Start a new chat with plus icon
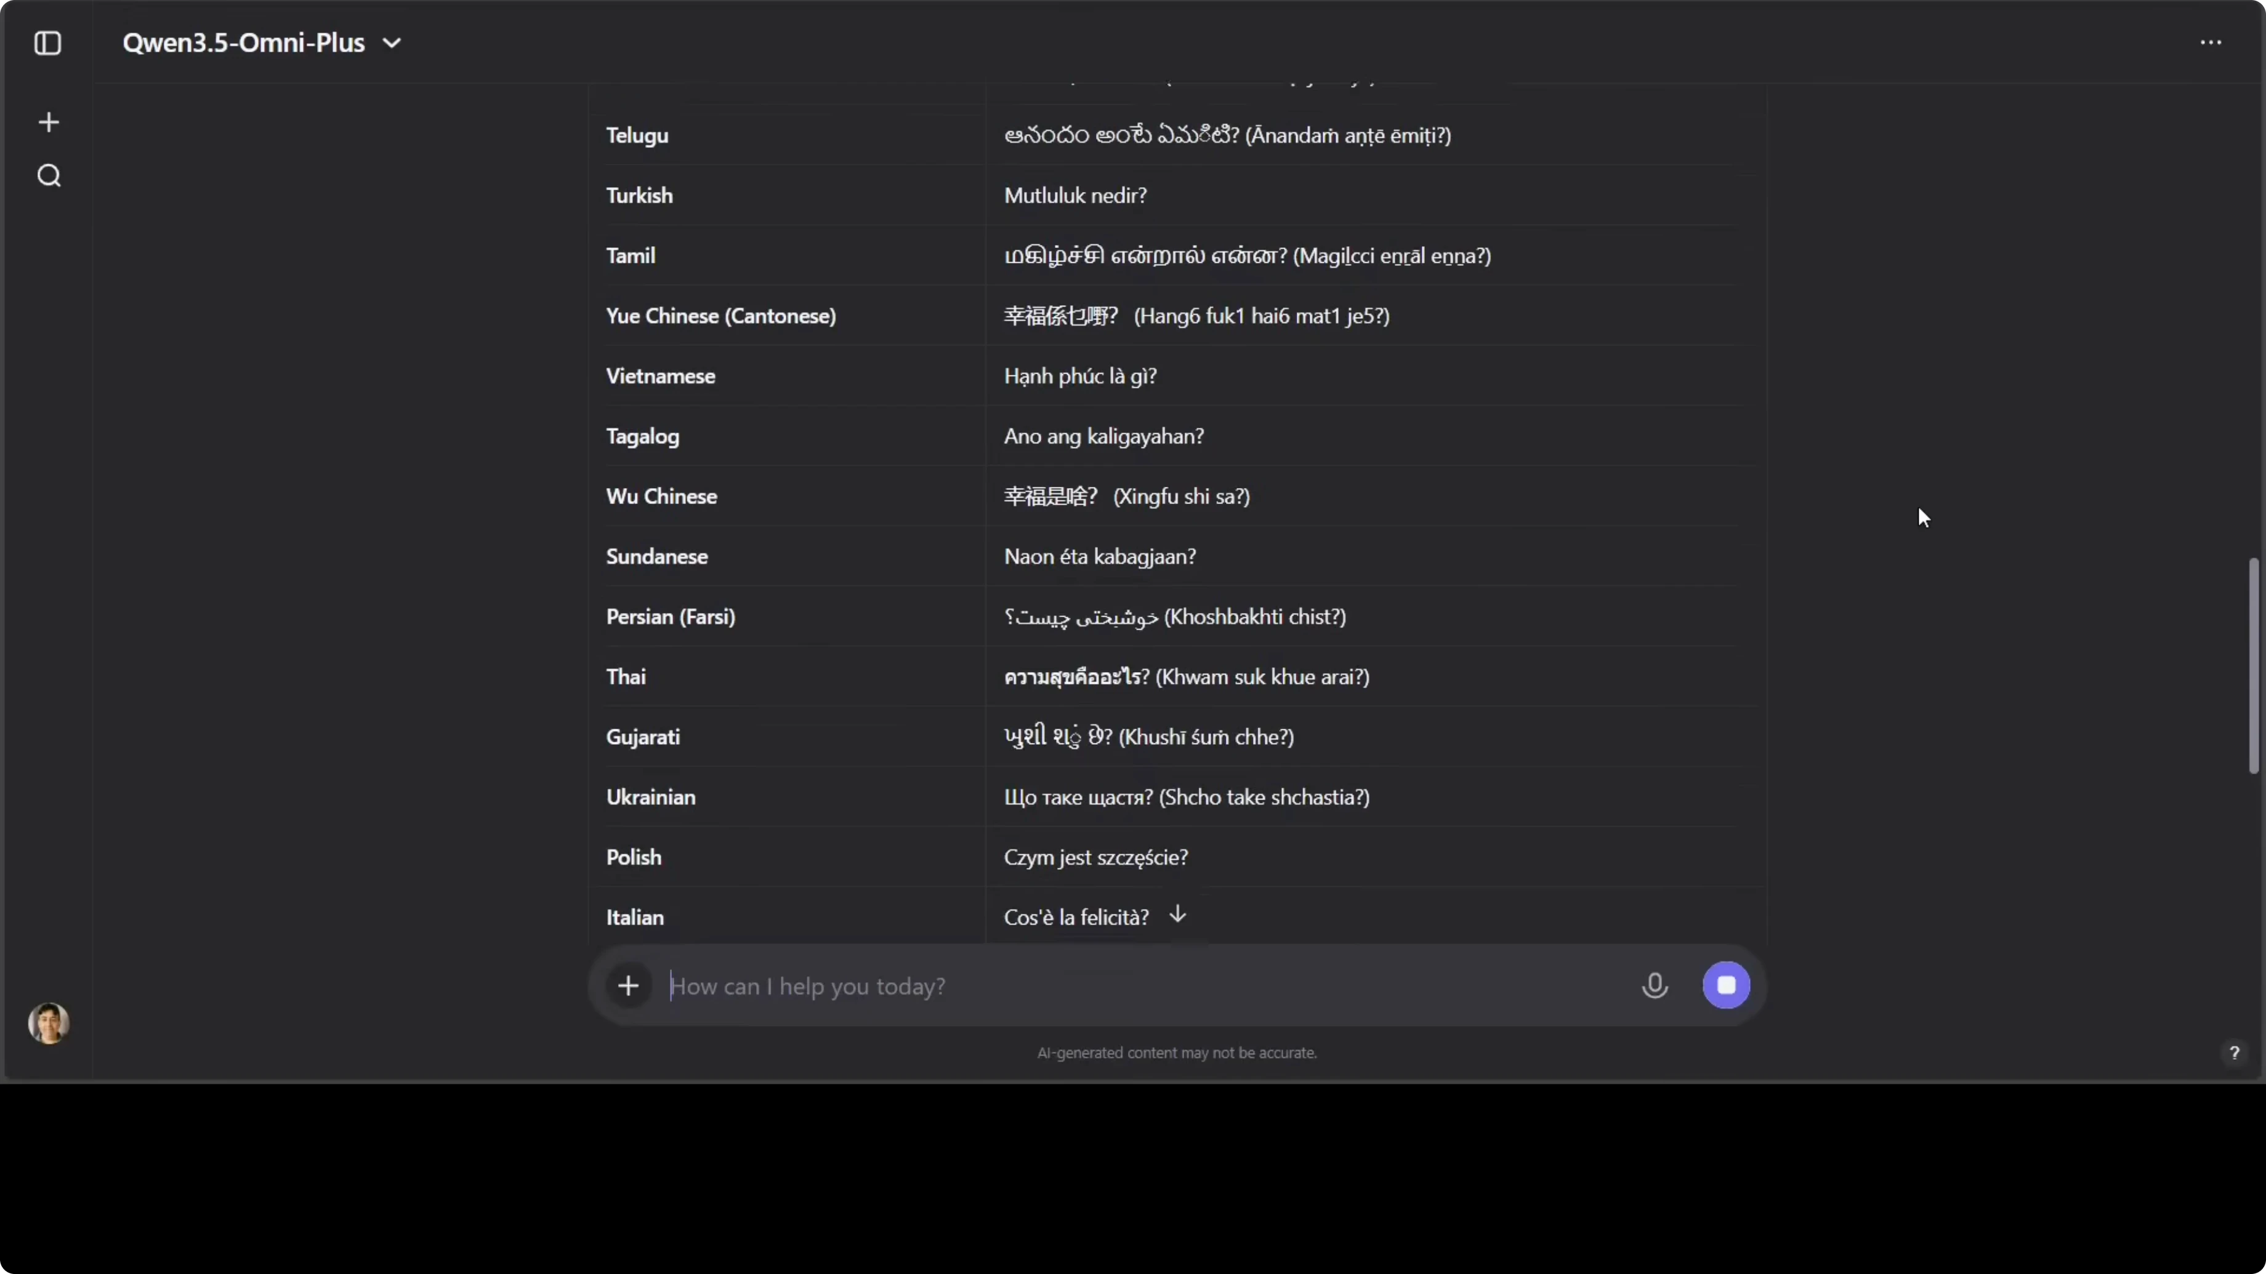 point(49,122)
